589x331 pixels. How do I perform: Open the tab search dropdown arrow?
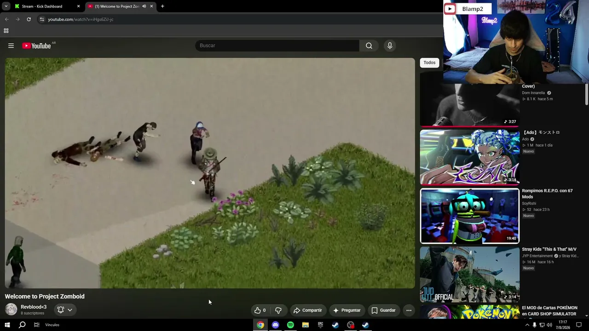pyautogui.click(x=6, y=6)
